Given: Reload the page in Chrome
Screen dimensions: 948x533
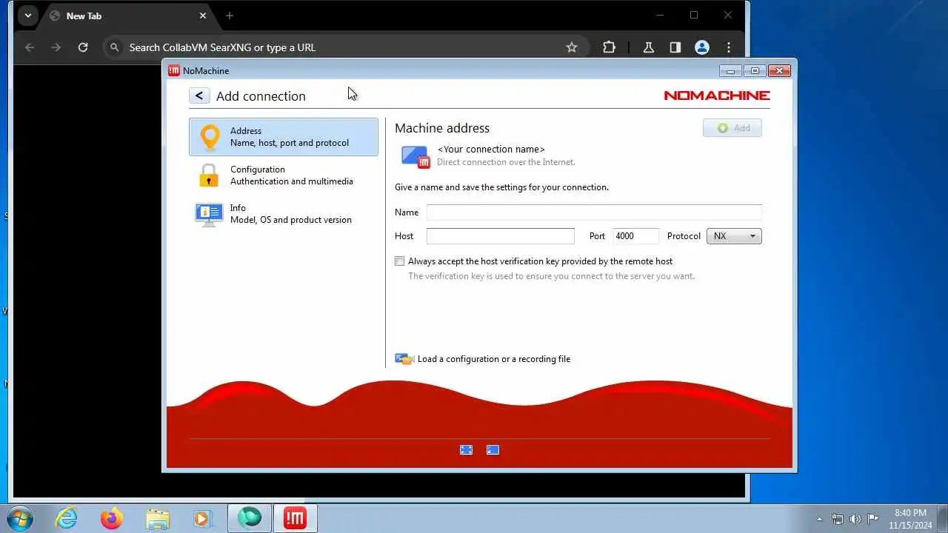Looking at the screenshot, I should point(83,47).
